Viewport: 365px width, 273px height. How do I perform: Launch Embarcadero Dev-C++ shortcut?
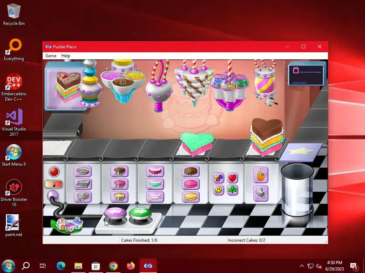(14, 87)
